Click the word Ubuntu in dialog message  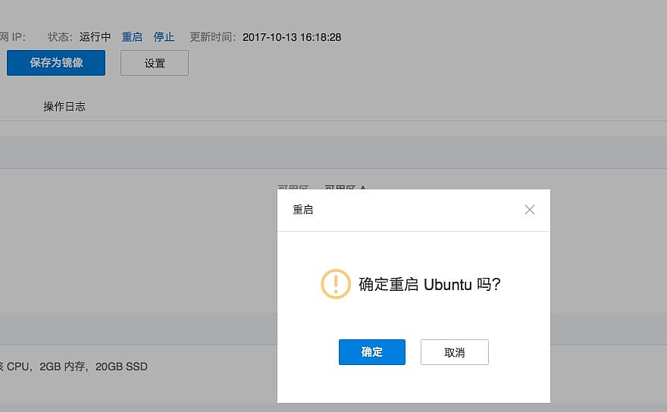tap(447, 285)
